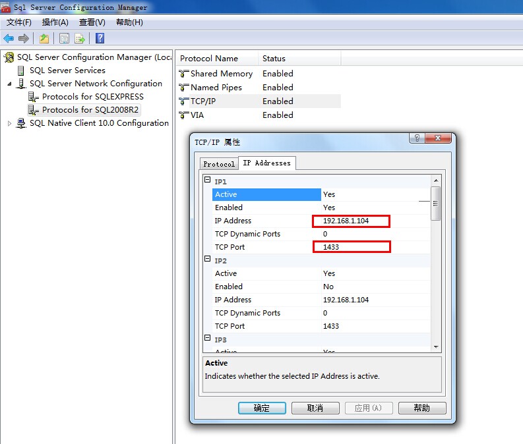Click the Protocols for SQLEXPRESS icon

tap(34, 97)
